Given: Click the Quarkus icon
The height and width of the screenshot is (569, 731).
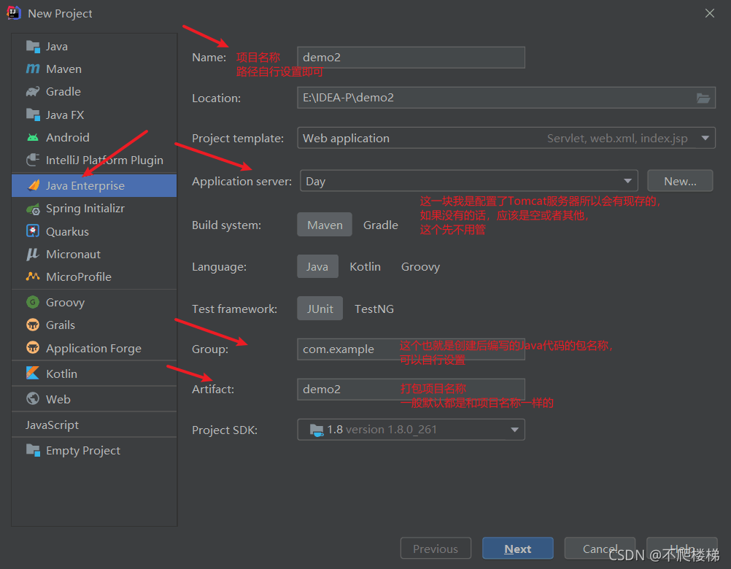Looking at the screenshot, I should [33, 231].
